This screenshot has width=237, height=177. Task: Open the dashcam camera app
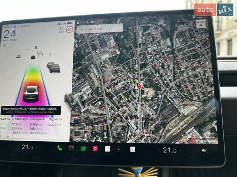coord(71,149)
